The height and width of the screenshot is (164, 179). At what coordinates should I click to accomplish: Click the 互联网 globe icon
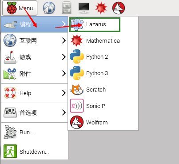(10, 40)
